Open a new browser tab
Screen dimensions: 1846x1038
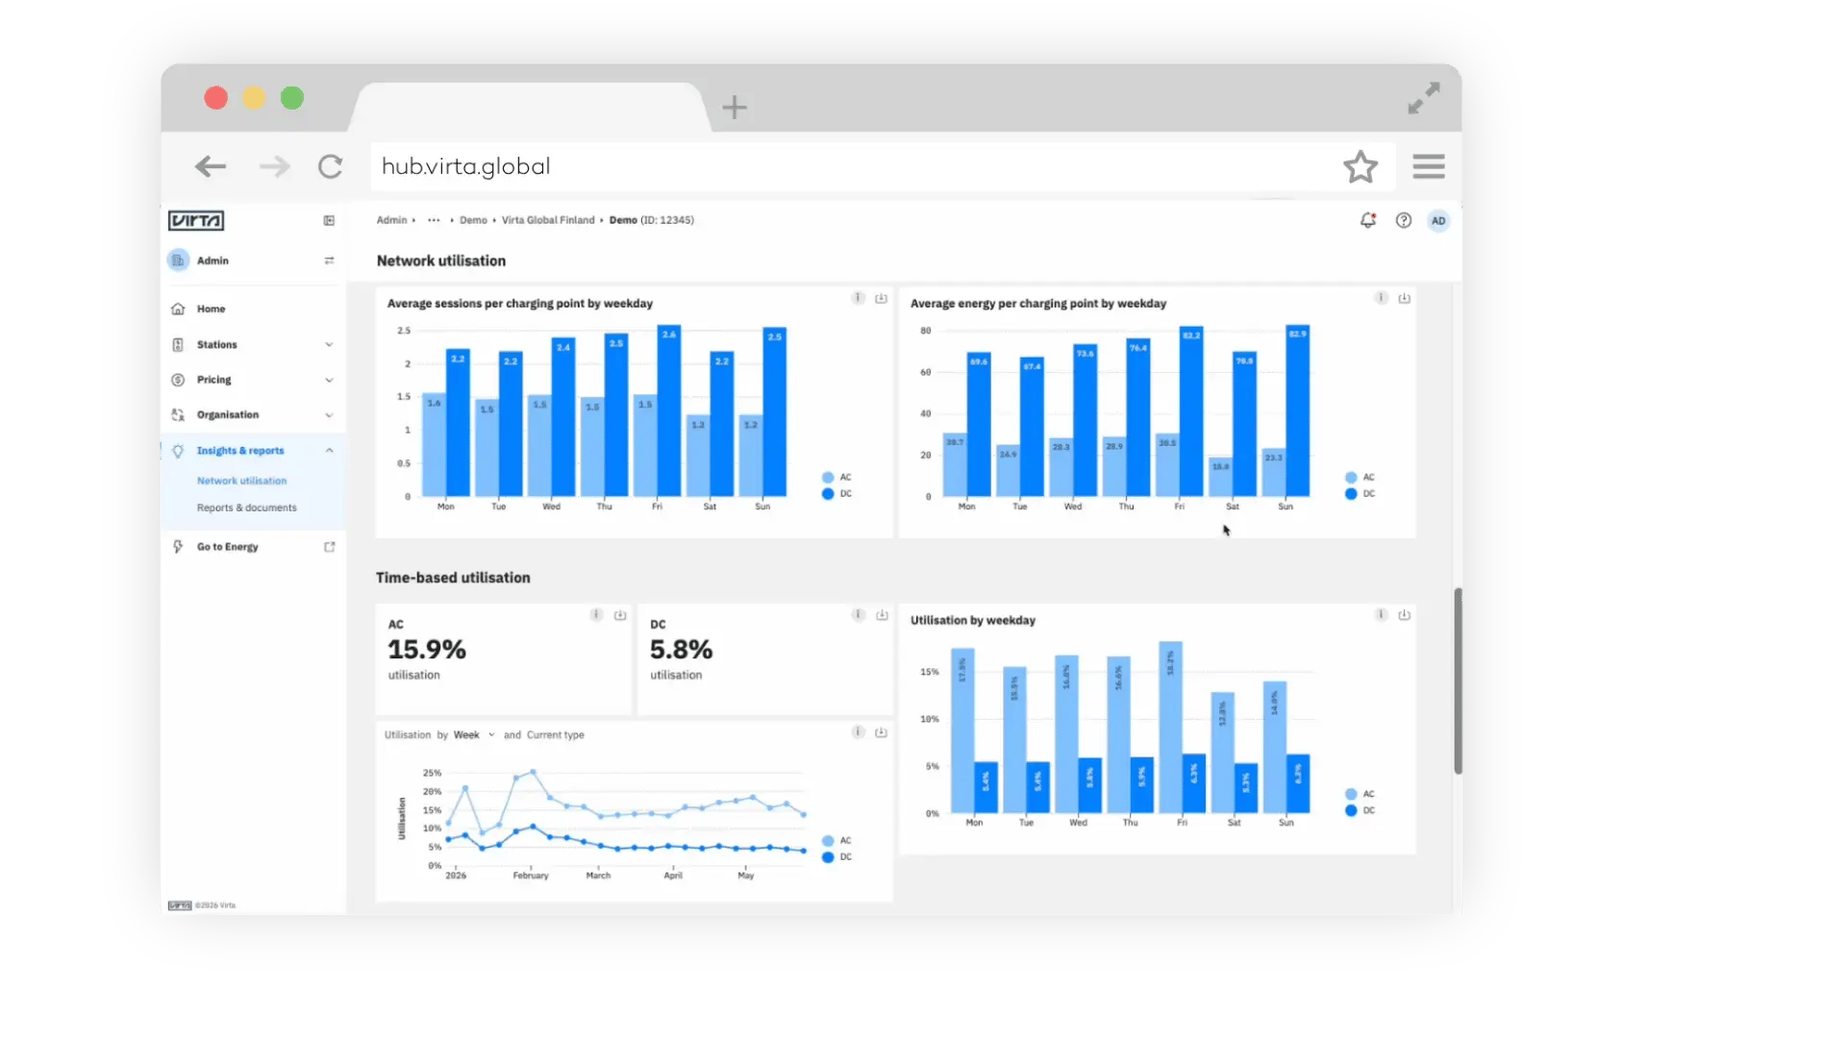(x=735, y=107)
